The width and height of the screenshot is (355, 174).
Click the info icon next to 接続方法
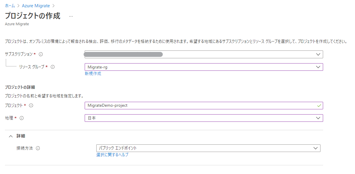click(38, 148)
